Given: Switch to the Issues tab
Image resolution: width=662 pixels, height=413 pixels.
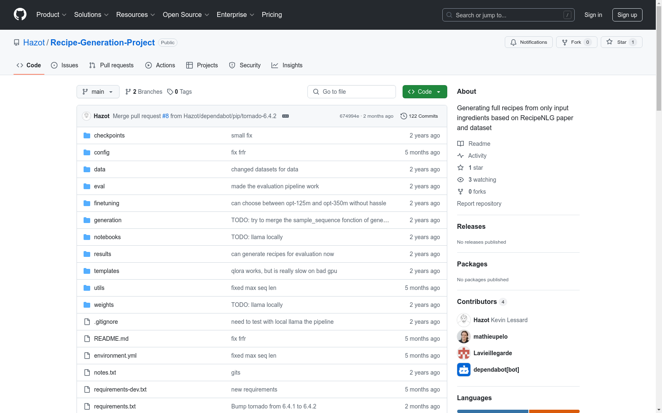Looking at the screenshot, I should tap(65, 65).
